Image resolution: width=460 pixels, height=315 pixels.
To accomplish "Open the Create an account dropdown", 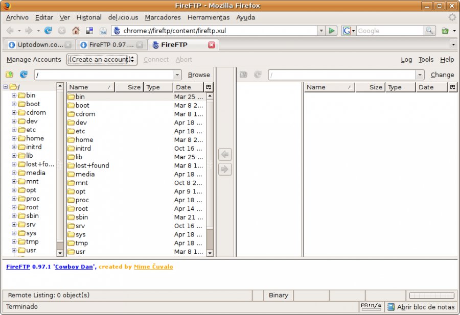I will click(x=102, y=60).
